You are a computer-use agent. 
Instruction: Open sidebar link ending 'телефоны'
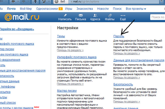[8, 86]
